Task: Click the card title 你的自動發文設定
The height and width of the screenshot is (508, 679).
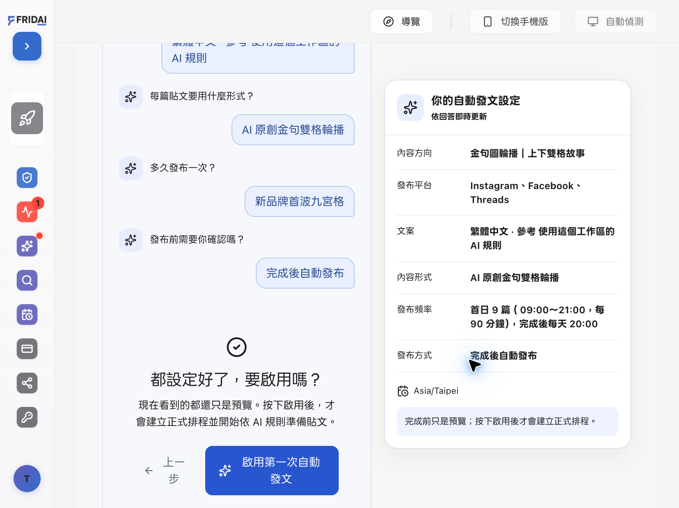Action: (476, 101)
